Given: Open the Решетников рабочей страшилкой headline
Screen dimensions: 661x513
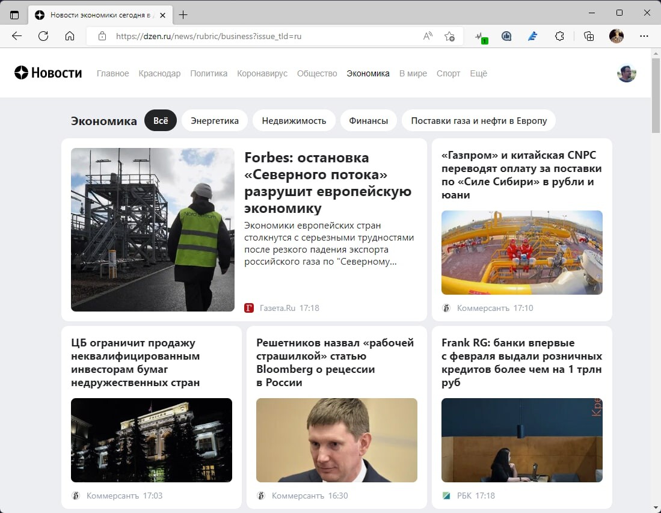Looking at the screenshot, I should click(x=335, y=363).
